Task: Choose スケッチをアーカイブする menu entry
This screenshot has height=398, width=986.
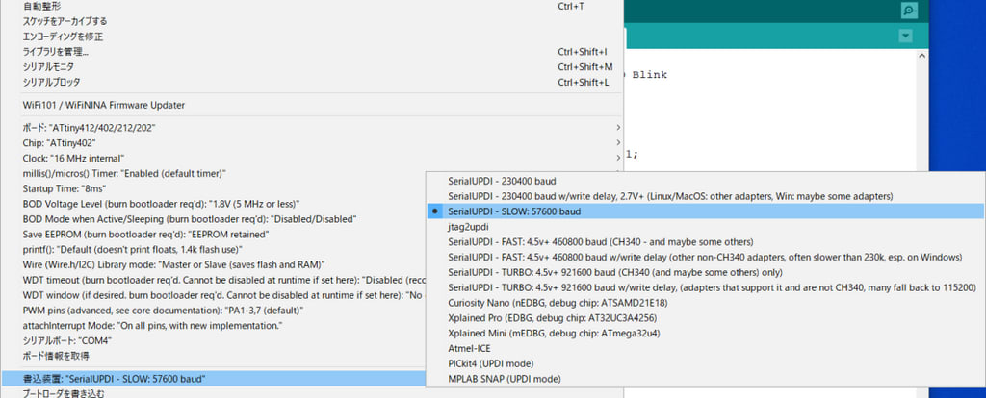Action: 312,21
